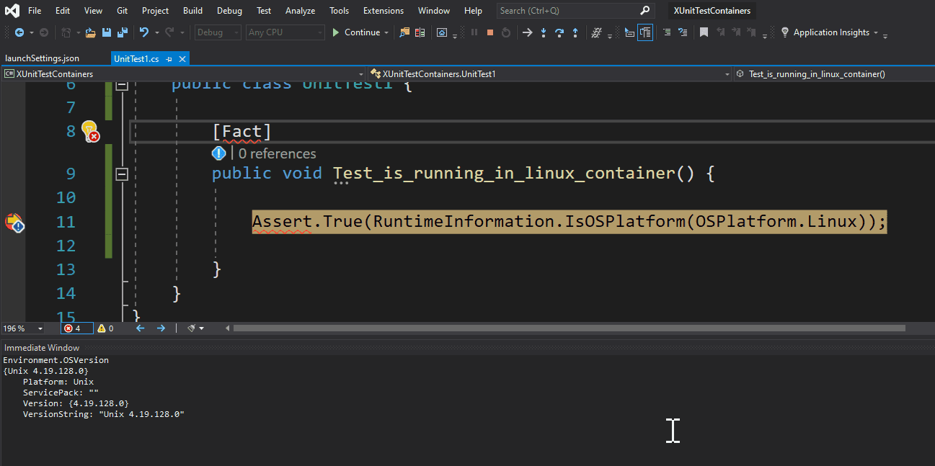Collapse the Test_is_running_in_linux_container method outline

(122, 174)
